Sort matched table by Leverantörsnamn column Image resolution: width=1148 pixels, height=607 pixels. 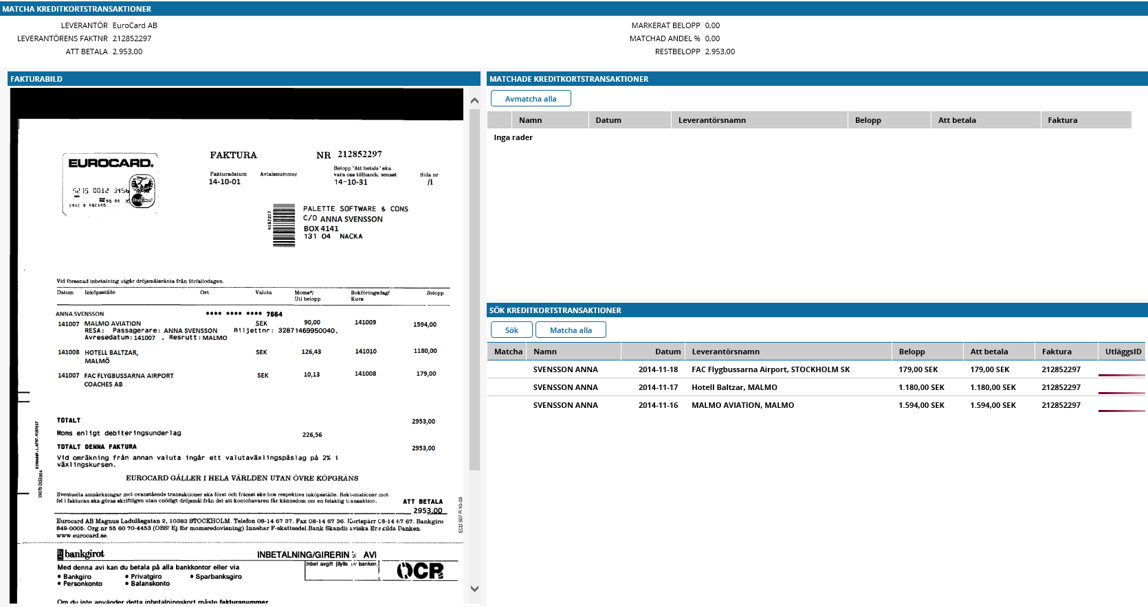(760, 120)
